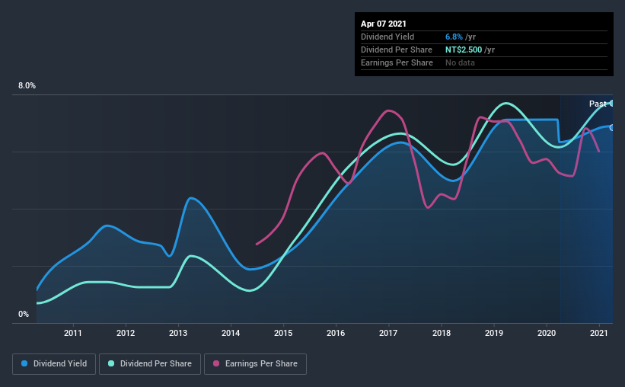Image resolution: width=625 pixels, height=387 pixels.
Task: Click the No data earnings value
Action: (x=460, y=62)
